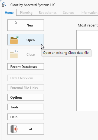The height and width of the screenshot is (140, 98).
Task: Open the Information tab
Action: pyautogui.click(x=89, y=13)
